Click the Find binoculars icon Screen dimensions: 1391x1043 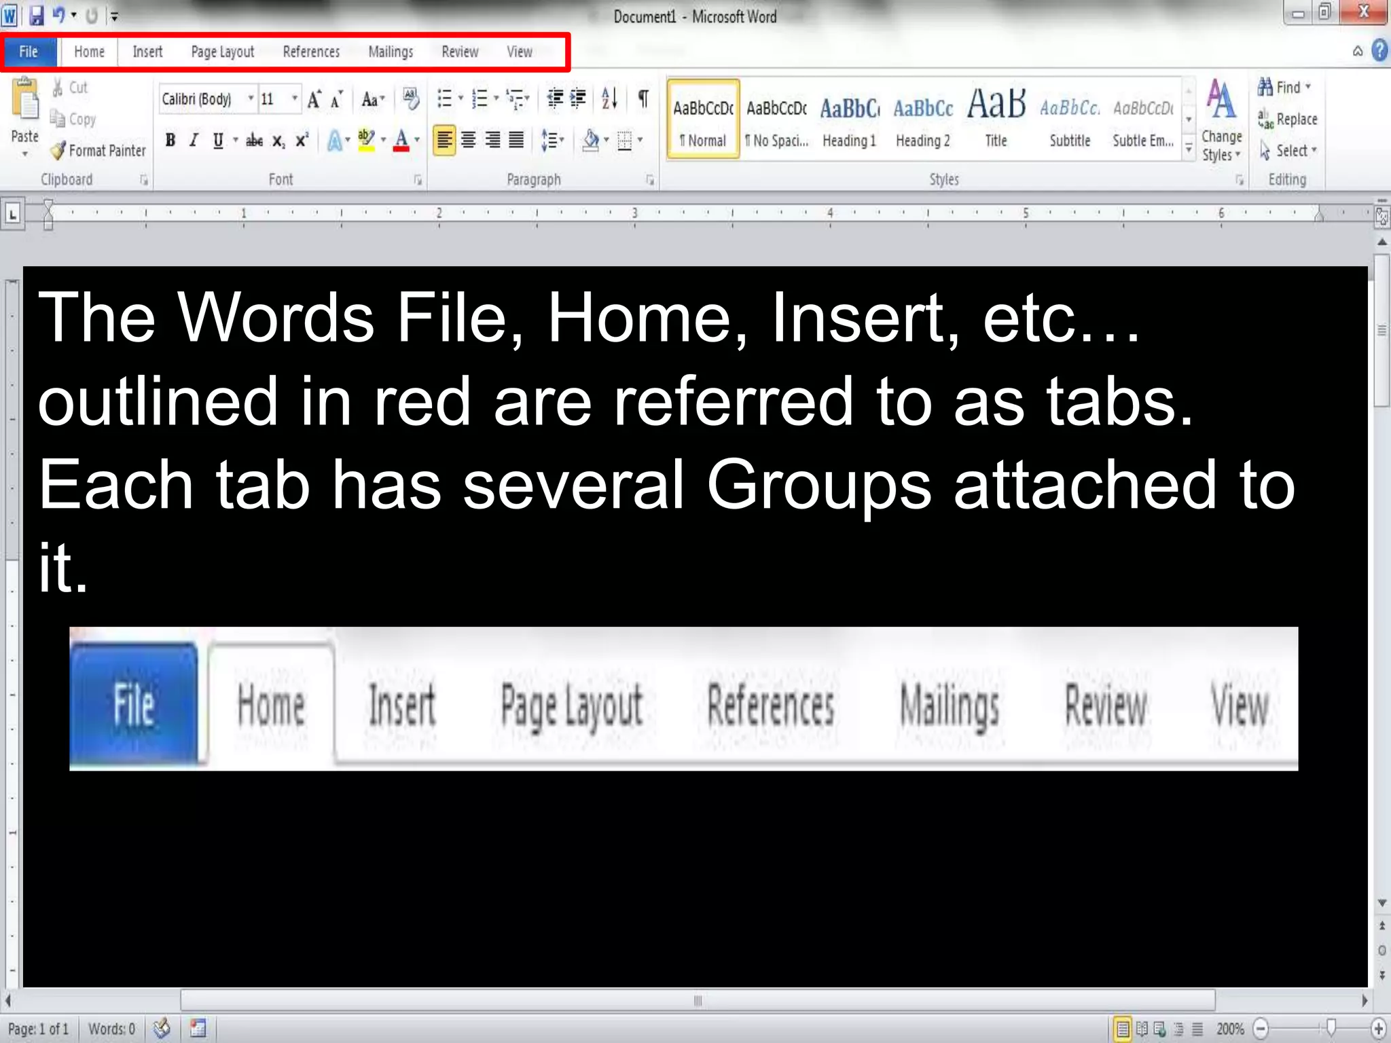click(1265, 87)
